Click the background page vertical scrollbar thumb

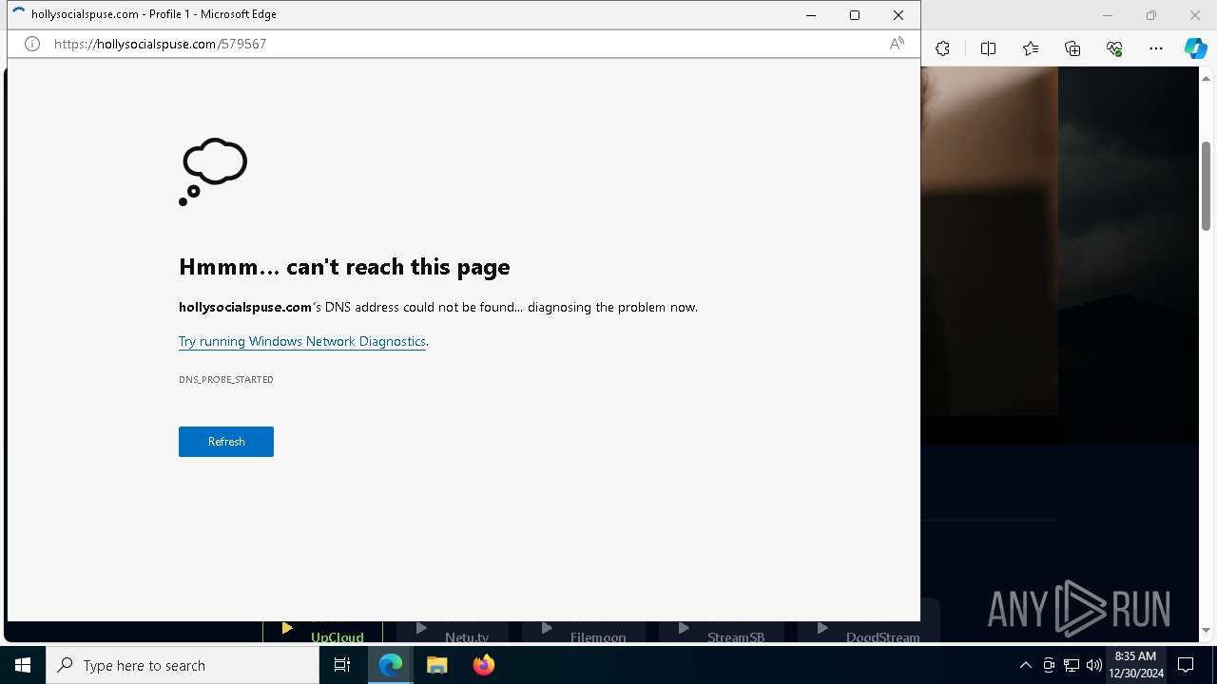1207,185
